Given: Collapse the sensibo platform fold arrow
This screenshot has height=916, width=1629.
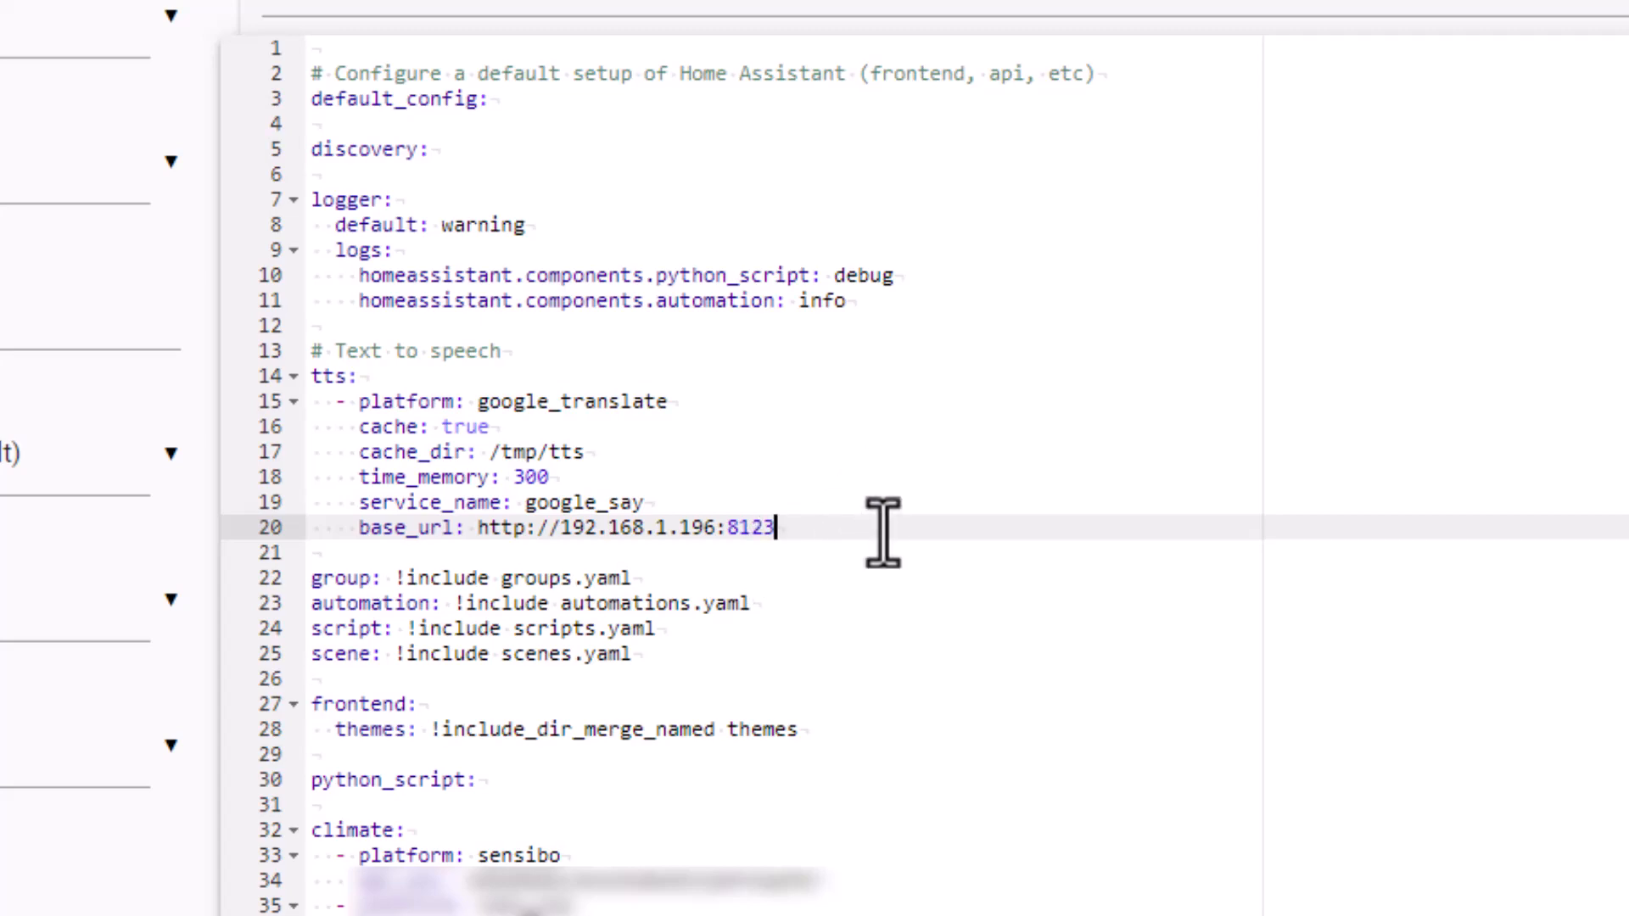Looking at the screenshot, I should (293, 855).
